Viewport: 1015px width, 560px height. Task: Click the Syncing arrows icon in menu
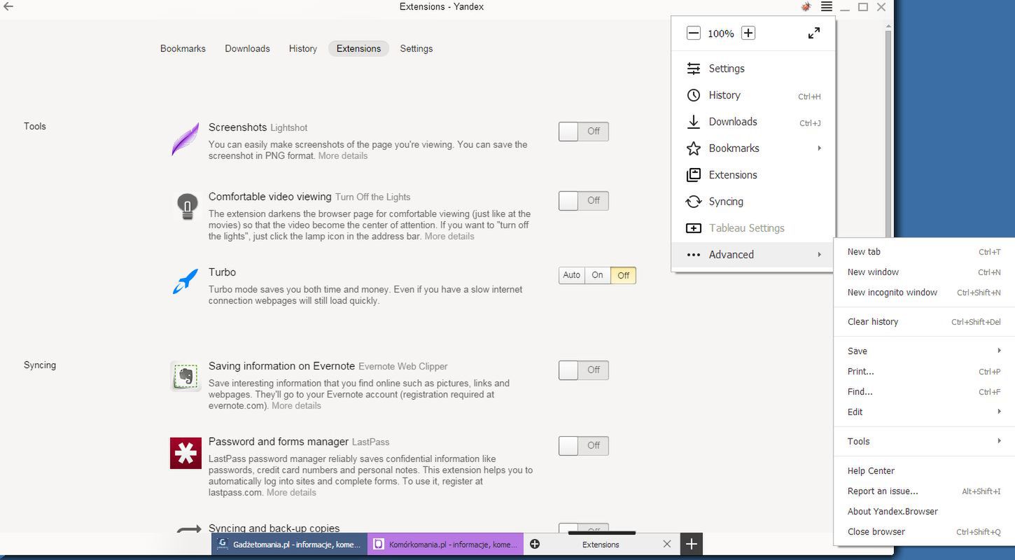693,202
